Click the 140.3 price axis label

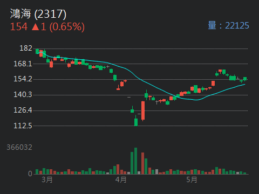pos(23,94)
